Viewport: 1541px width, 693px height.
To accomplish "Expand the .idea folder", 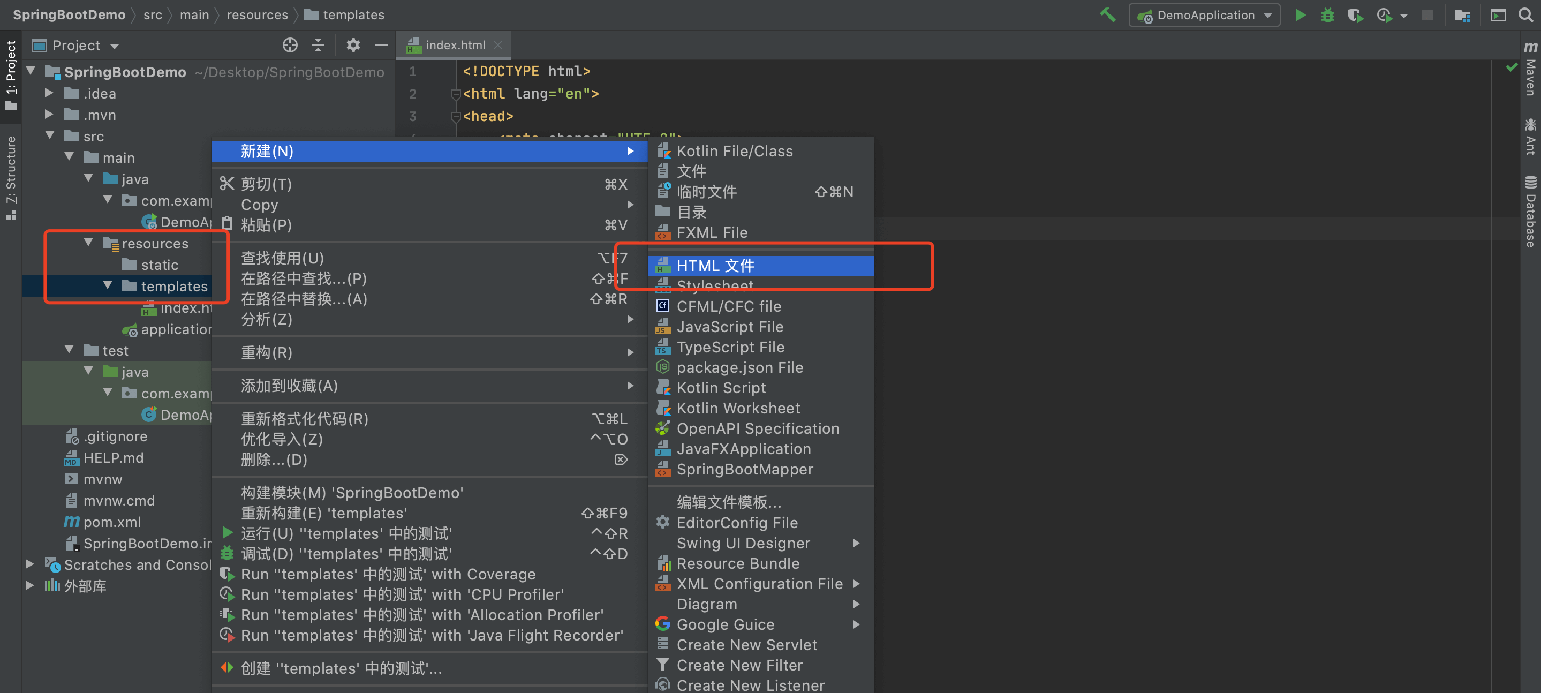I will coord(49,93).
